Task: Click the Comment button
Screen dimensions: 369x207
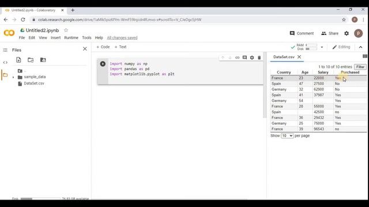Action: 302,33
